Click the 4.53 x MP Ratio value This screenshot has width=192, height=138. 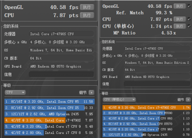coord(169,33)
